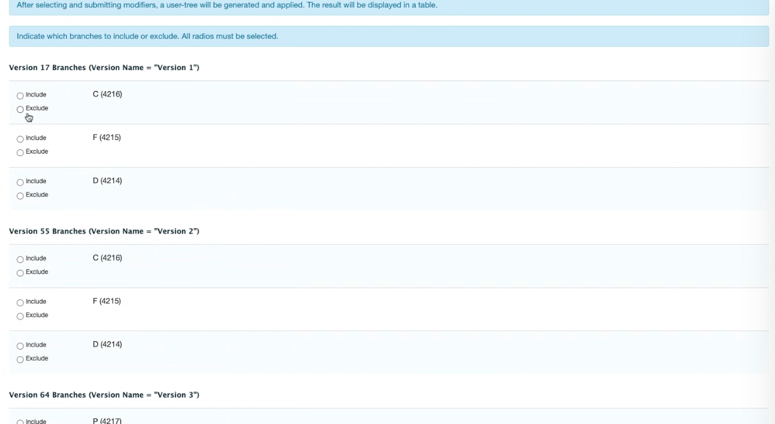Choose Exclude for branch F under Version 17

pyautogui.click(x=20, y=152)
